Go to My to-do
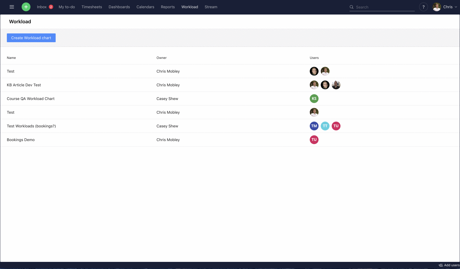The image size is (460, 269). [67, 7]
